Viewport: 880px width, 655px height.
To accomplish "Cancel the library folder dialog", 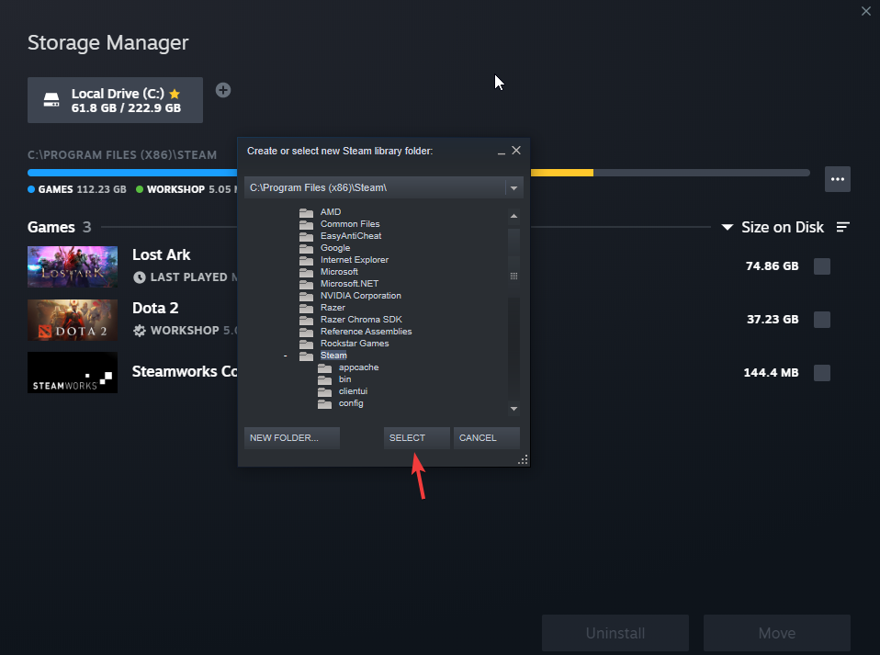I will [x=487, y=438].
